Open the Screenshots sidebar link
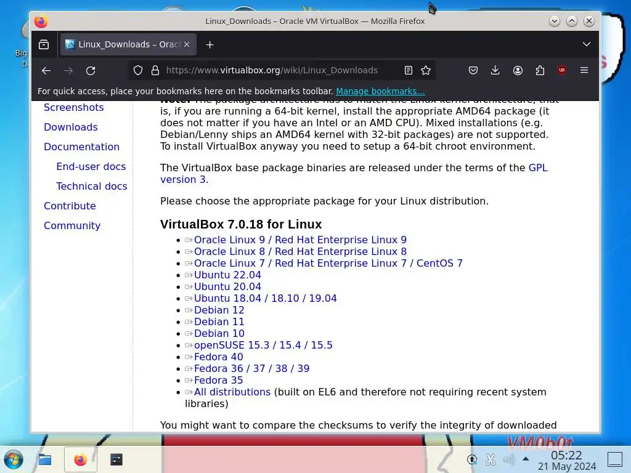The width and height of the screenshot is (631, 473). tap(74, 107)
